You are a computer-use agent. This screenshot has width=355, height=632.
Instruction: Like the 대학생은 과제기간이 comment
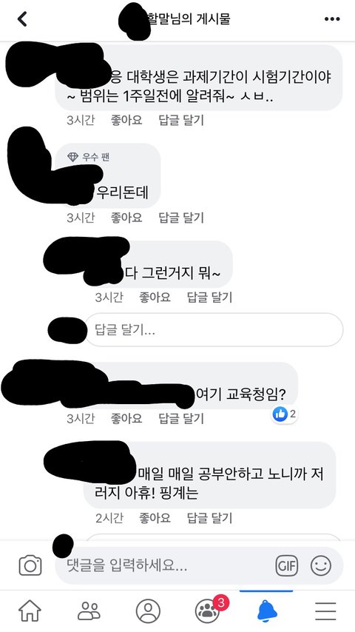coord(126,120)
